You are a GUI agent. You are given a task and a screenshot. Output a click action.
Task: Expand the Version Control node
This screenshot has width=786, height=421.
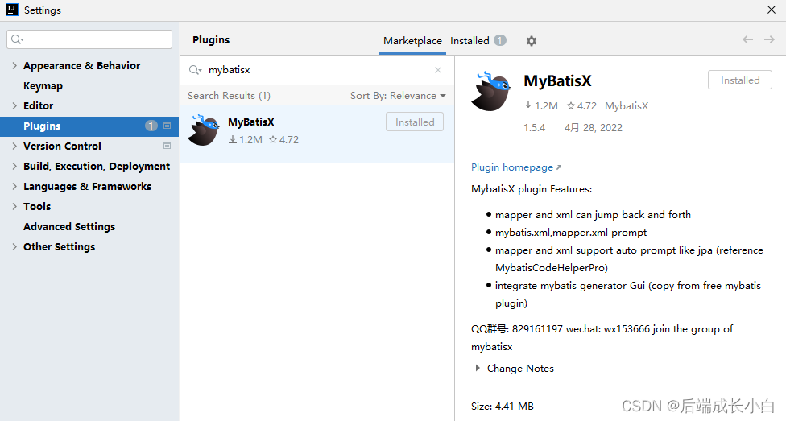click(x=14, y=146)
